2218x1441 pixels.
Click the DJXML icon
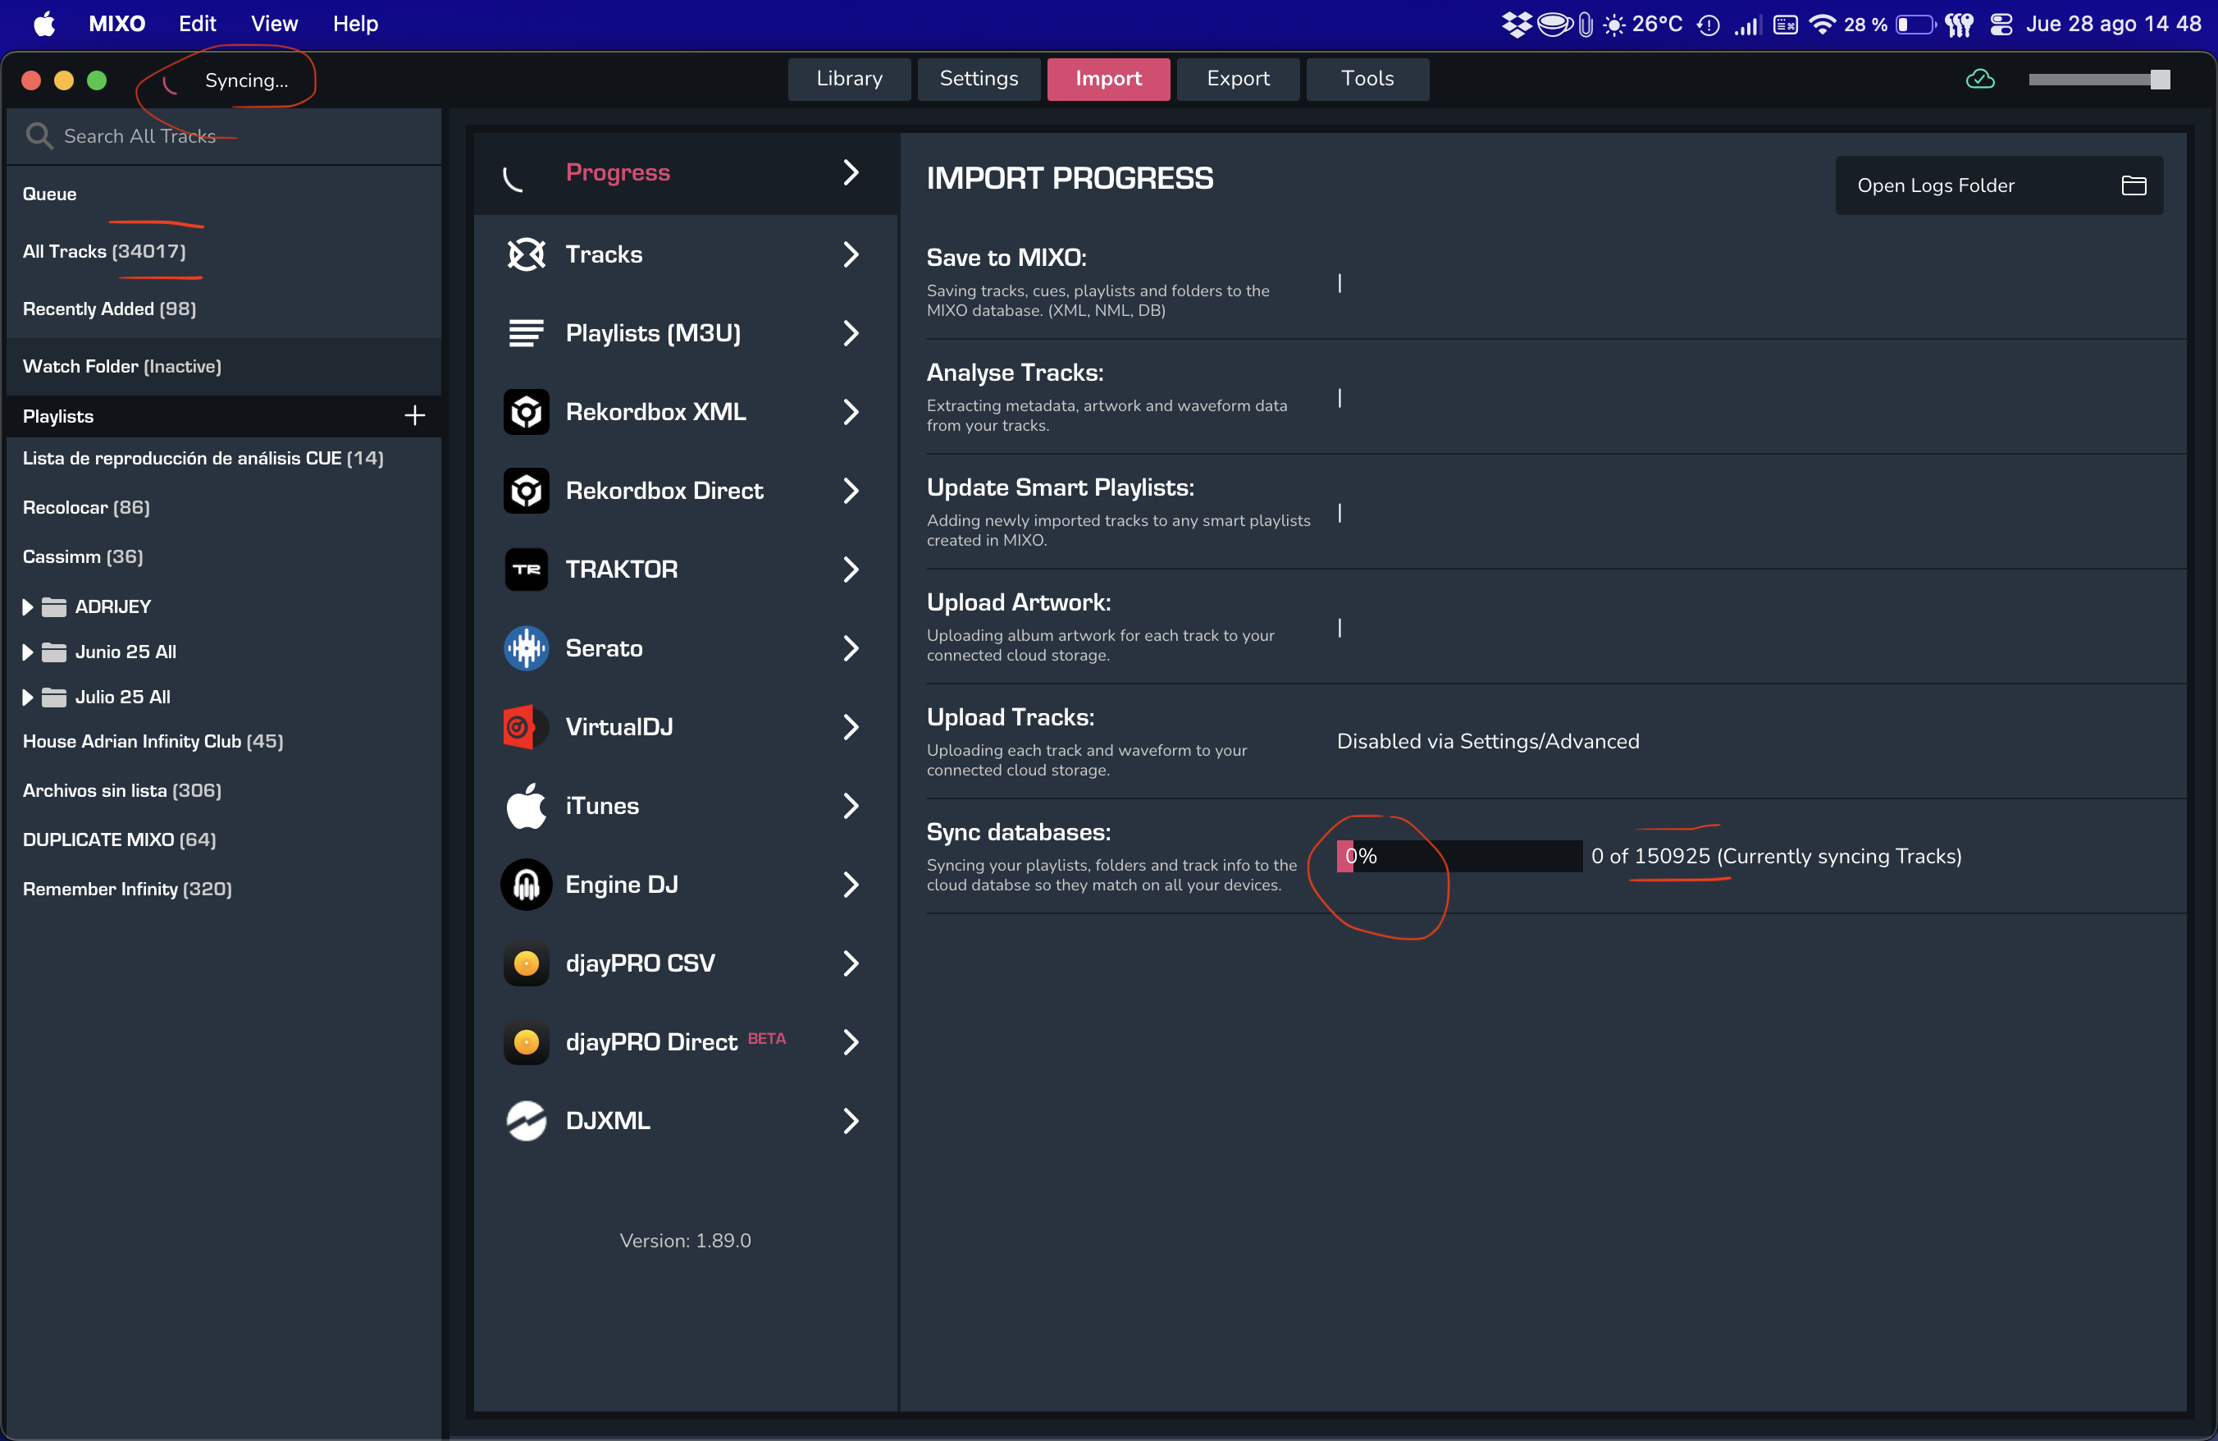526,1120
